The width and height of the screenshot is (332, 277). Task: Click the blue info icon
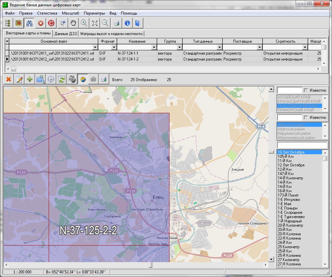(127, 23)
